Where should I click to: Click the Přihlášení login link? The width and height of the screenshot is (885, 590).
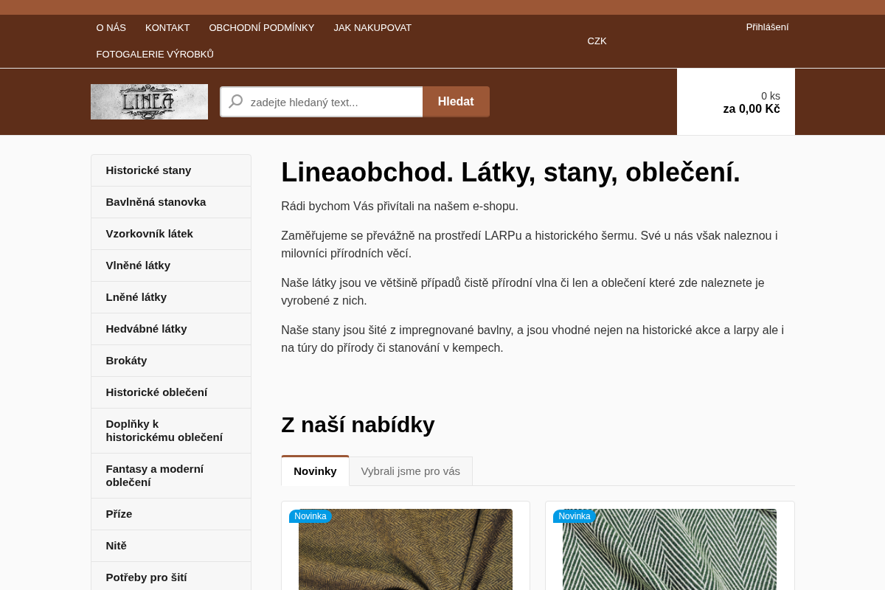point(767,27)
